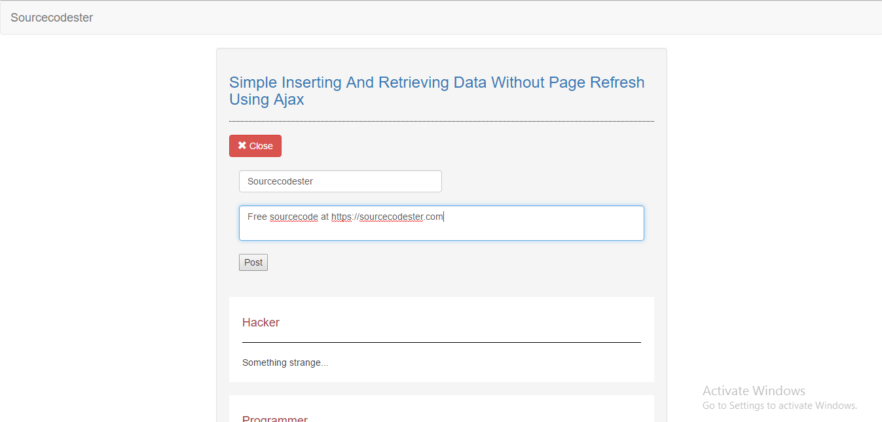The height and width of the screenshot is (422, 882).
Task: Click the underlined word 'sourcecode' in textarea
Action: tap(294, 217)
